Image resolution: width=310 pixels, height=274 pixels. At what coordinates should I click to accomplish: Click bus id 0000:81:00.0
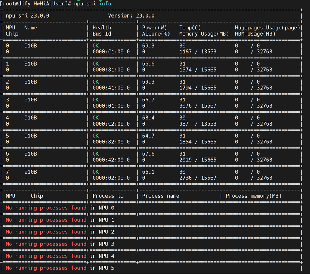tap(111, 70)
